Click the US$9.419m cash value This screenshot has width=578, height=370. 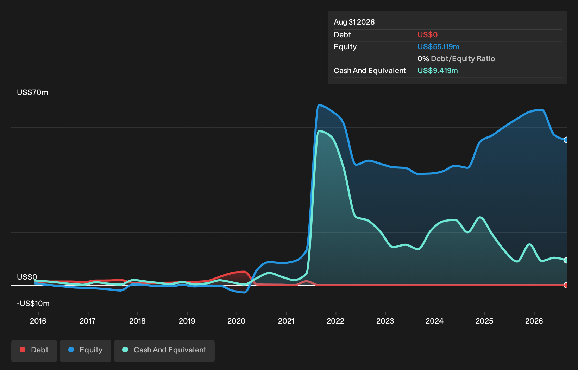pyautogui.click(x=438, y=71)
